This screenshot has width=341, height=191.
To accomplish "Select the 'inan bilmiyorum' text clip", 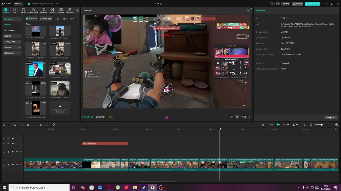I will 105,144.
